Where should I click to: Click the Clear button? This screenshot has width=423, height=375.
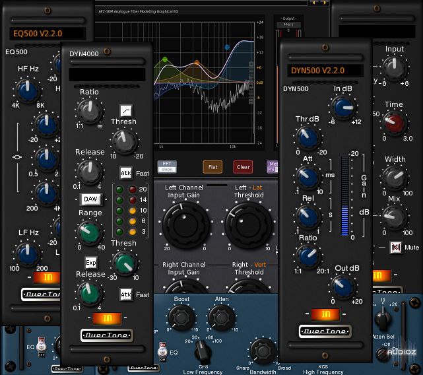[243, 167]
